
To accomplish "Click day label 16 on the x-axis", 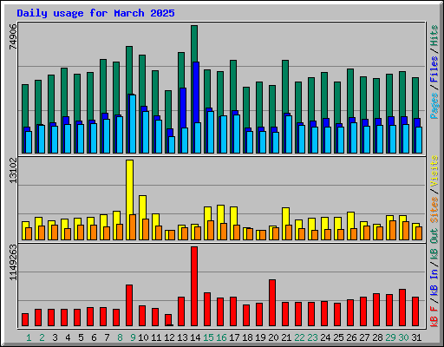I will click(x=221, y=337).
